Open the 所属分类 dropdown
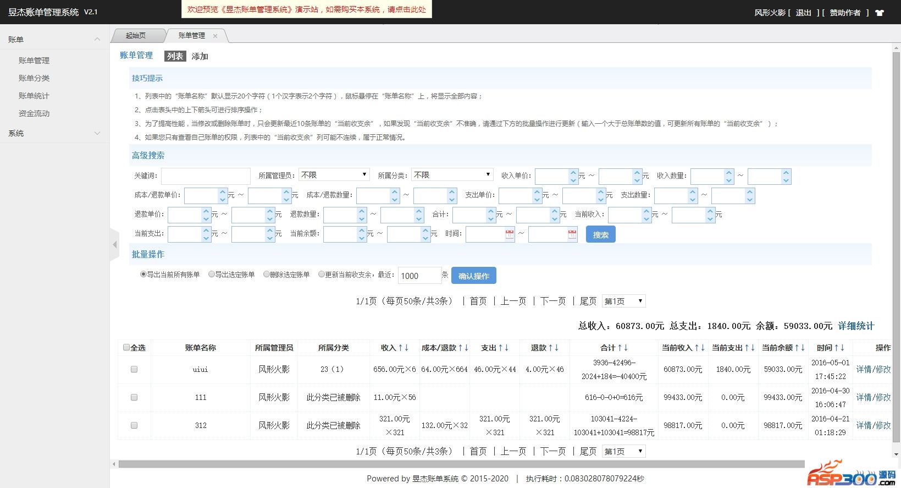The height and width of the screenshot is (488, 901). pos(452,175)
